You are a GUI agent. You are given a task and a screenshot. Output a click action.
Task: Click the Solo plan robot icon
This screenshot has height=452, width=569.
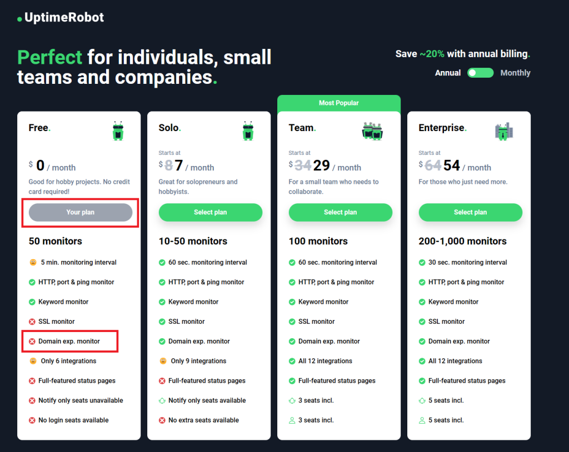pyautogui.click(x=248, y=131)
